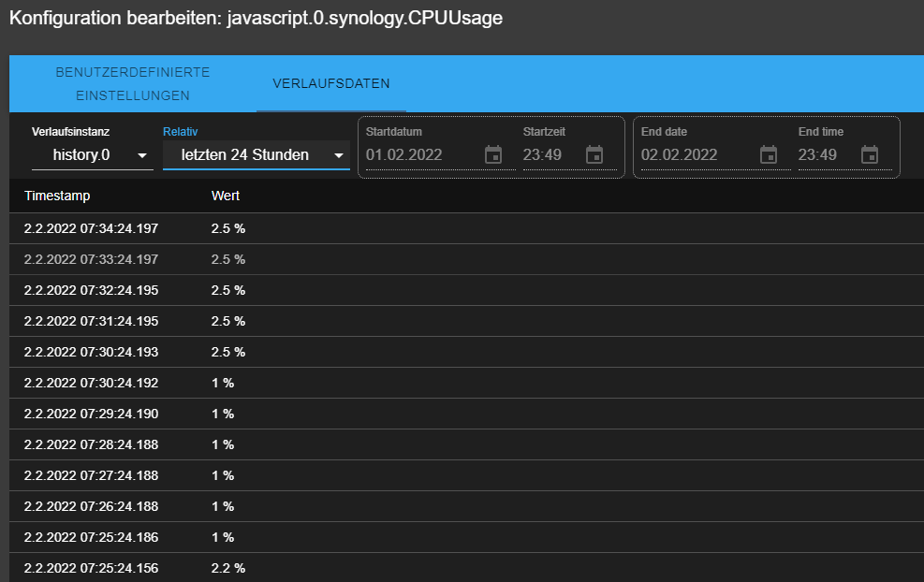This screenshot has width=924, height=582.
Task: Open the Startzeit time picker icon
Action: click(594, 154)
